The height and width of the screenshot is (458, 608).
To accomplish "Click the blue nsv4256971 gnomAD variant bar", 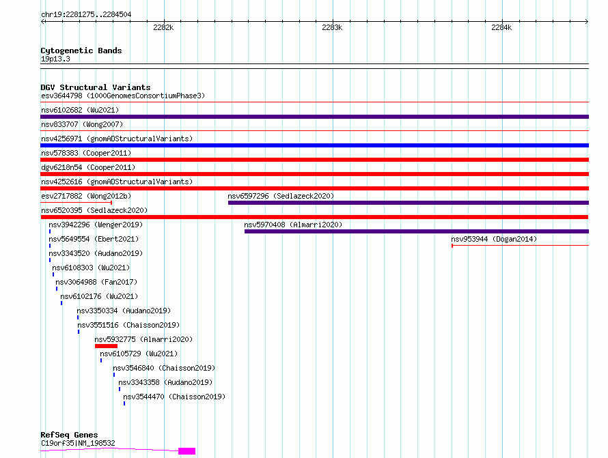I will tap(314, 145).
